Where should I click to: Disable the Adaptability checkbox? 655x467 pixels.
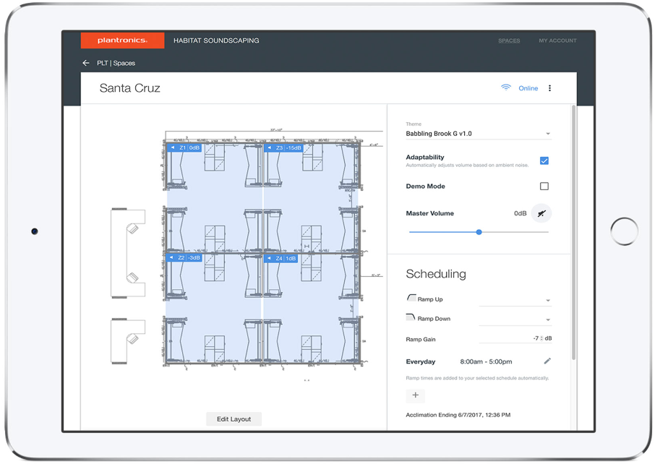point(544,160)
